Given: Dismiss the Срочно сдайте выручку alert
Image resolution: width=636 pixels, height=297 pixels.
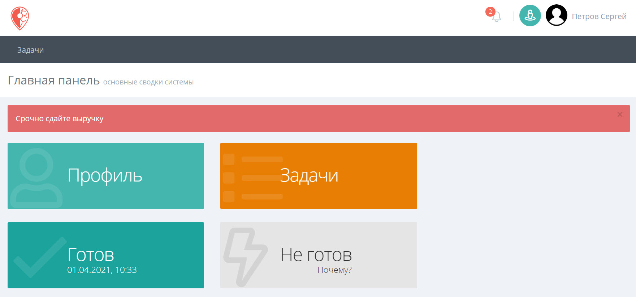Looking at the screenshot, I should tap(620, 114).
